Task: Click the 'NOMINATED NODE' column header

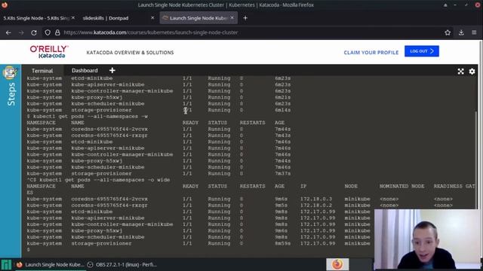Action: coord(401,186)
